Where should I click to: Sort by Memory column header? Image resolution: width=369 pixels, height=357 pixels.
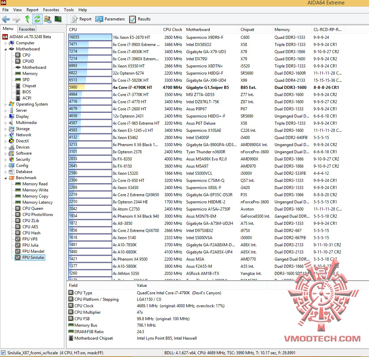click(x=292, y=30)
